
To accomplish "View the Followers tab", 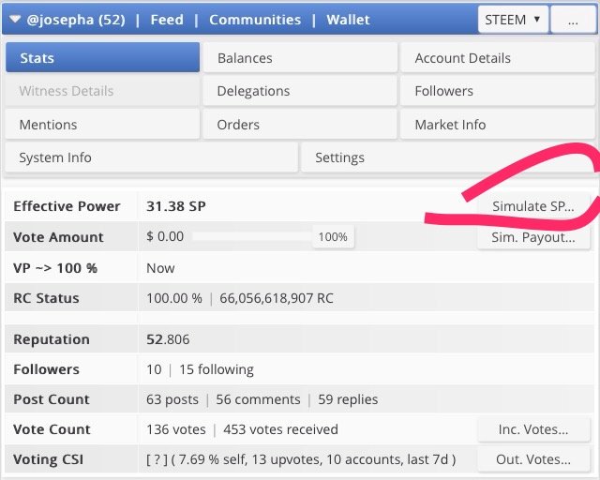I will click(497, 91).
